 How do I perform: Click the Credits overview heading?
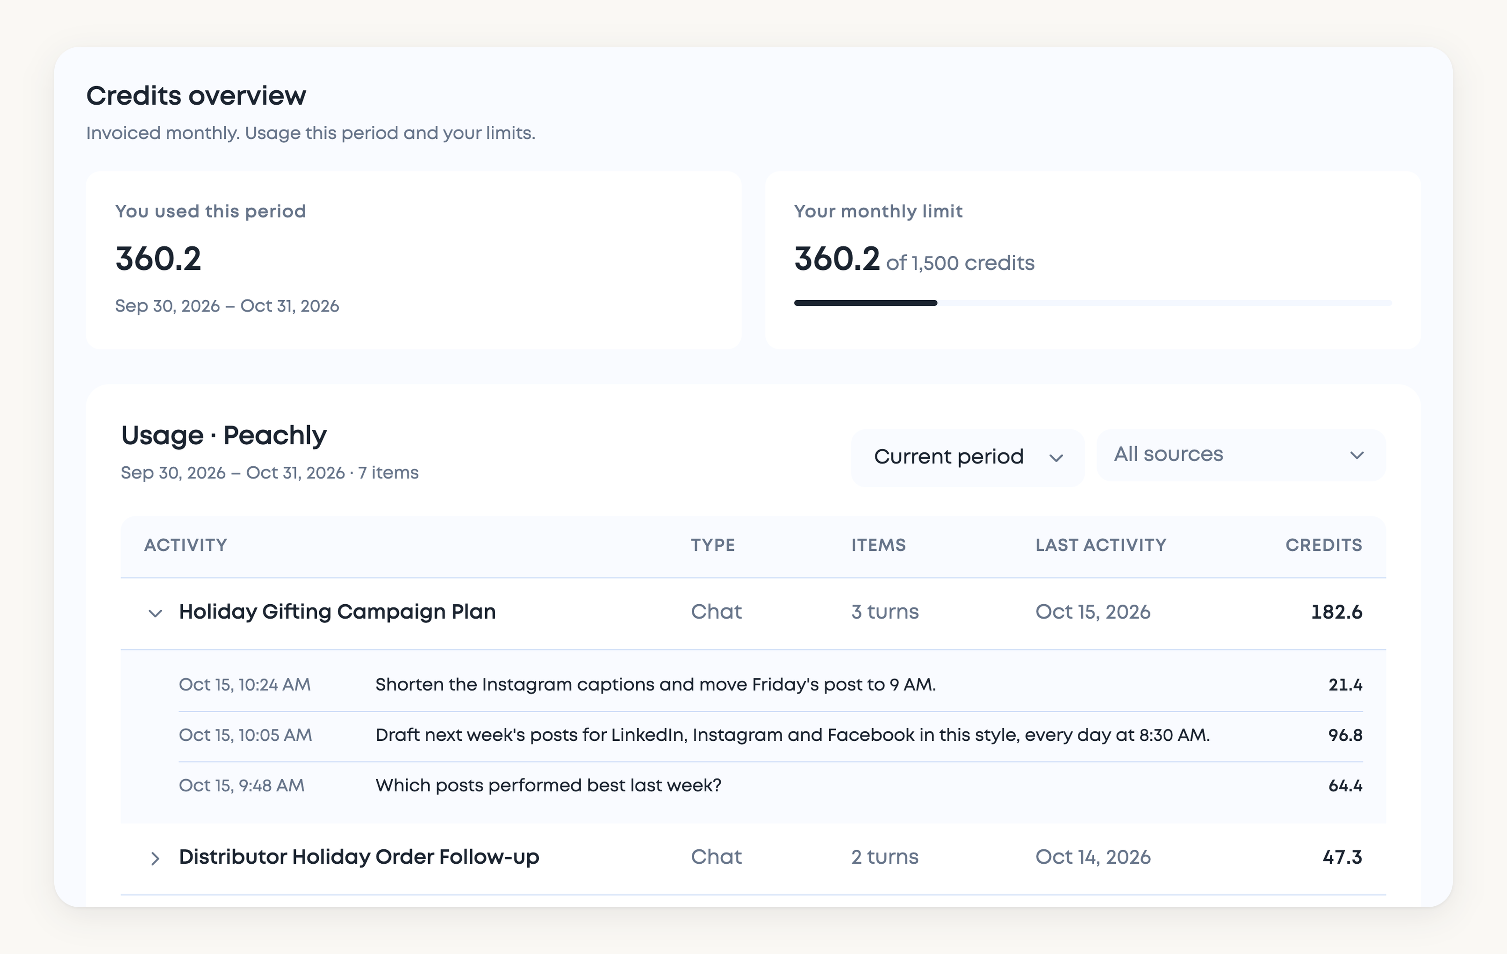pos(196,96)
